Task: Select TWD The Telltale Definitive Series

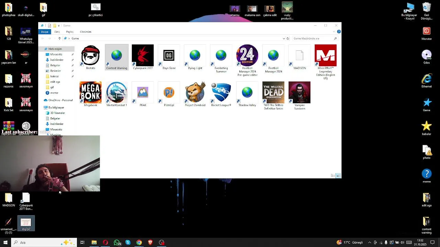Action: coord(273,96)
